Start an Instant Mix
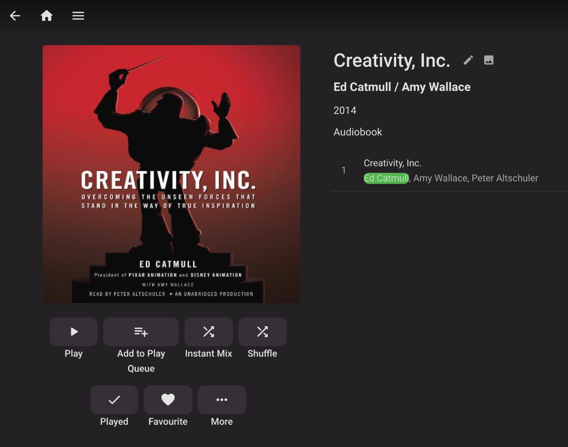Screen dimensions: 568x447 point(208,332)
